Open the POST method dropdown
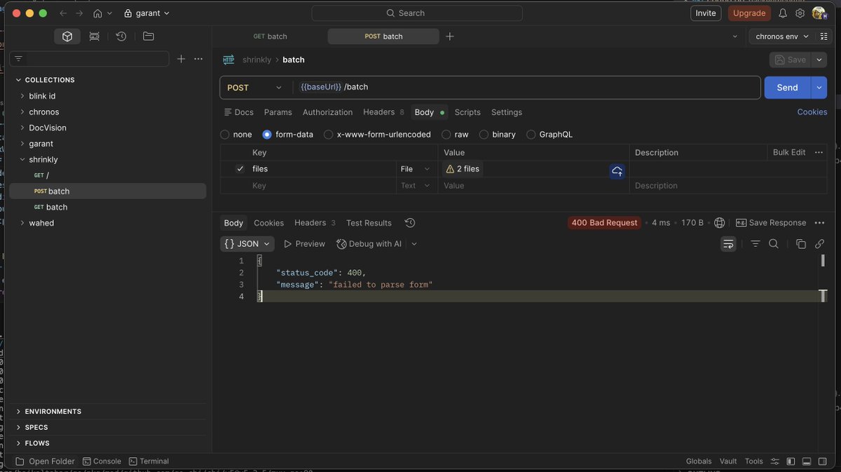Screen dimensions: 841x472 (256, 88)
